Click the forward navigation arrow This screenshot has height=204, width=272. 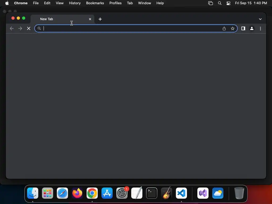point(20,28)
